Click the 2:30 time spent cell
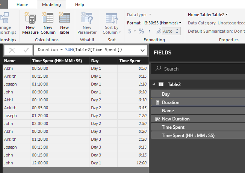This screenshot has height=173, width=245. pos(133,123)
